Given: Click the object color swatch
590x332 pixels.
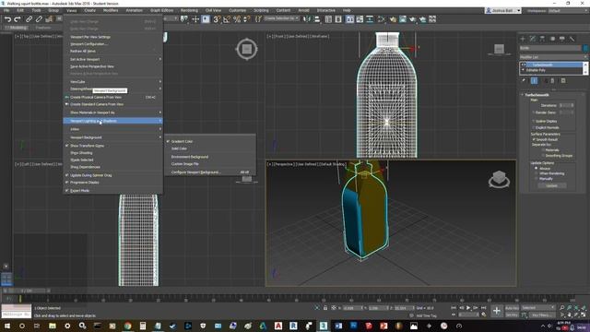Looking at the screenshot, I should pyautogui.click(x=585, y=48).
